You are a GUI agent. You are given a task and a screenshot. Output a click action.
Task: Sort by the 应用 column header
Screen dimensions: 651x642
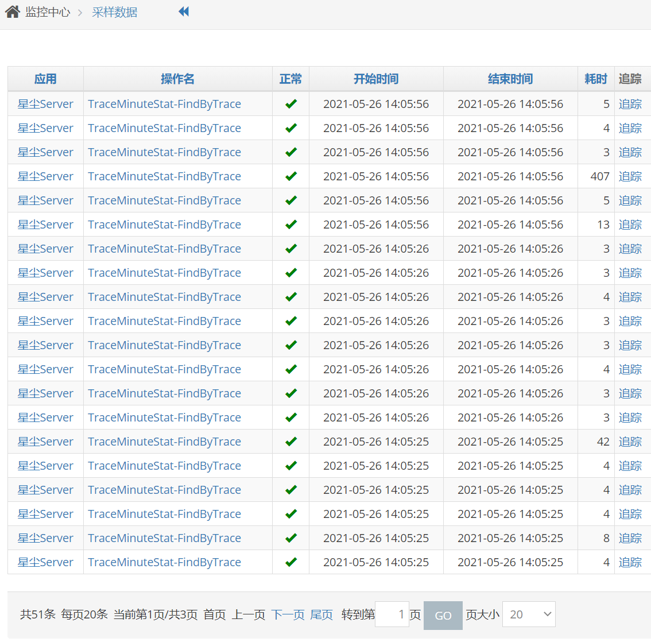[45, 79]
